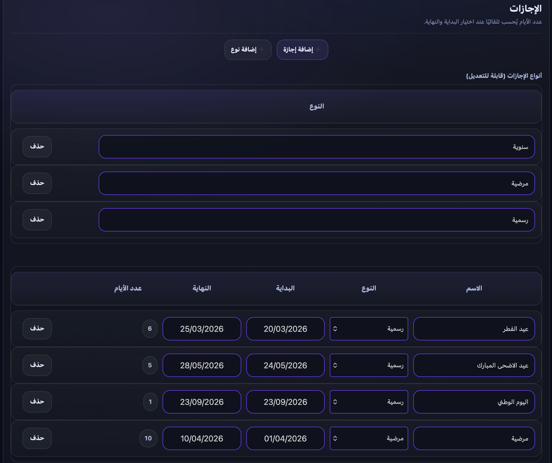Click the plus icon on إضافة إجازة button
This screenshot has height=463, width=552.
(x=318, y=49)
